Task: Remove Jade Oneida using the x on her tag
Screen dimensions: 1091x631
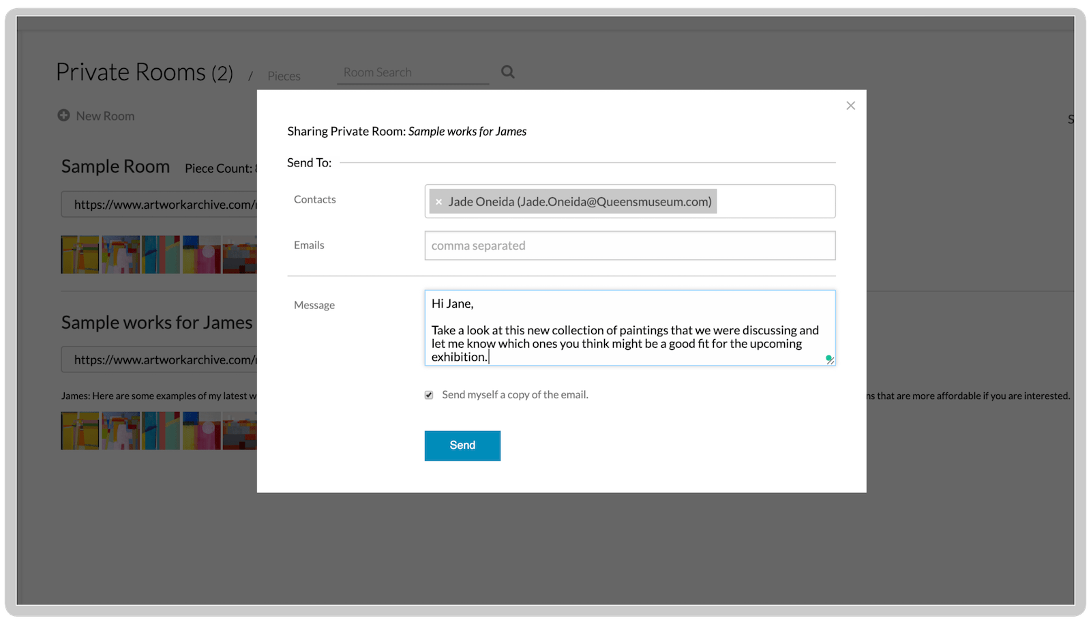Action: point(438,201)
